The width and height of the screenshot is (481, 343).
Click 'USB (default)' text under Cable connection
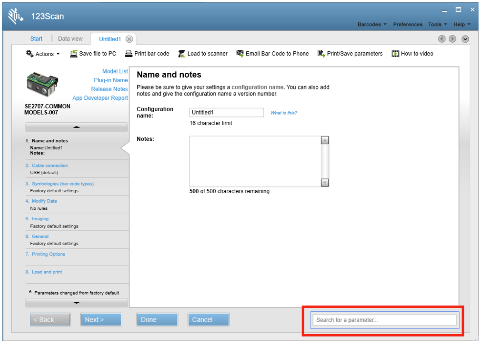(x=44, y=173)
